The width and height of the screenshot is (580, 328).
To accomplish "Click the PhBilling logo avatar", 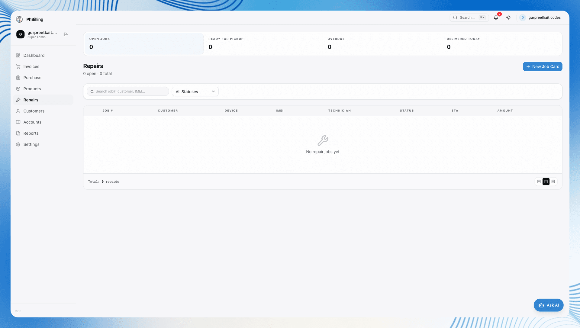I will pos(19,19).
